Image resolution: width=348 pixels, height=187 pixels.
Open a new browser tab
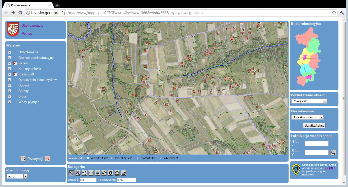(x=57, y=5)
